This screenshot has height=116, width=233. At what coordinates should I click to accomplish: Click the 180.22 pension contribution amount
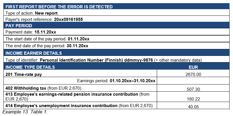pos(193,99)
